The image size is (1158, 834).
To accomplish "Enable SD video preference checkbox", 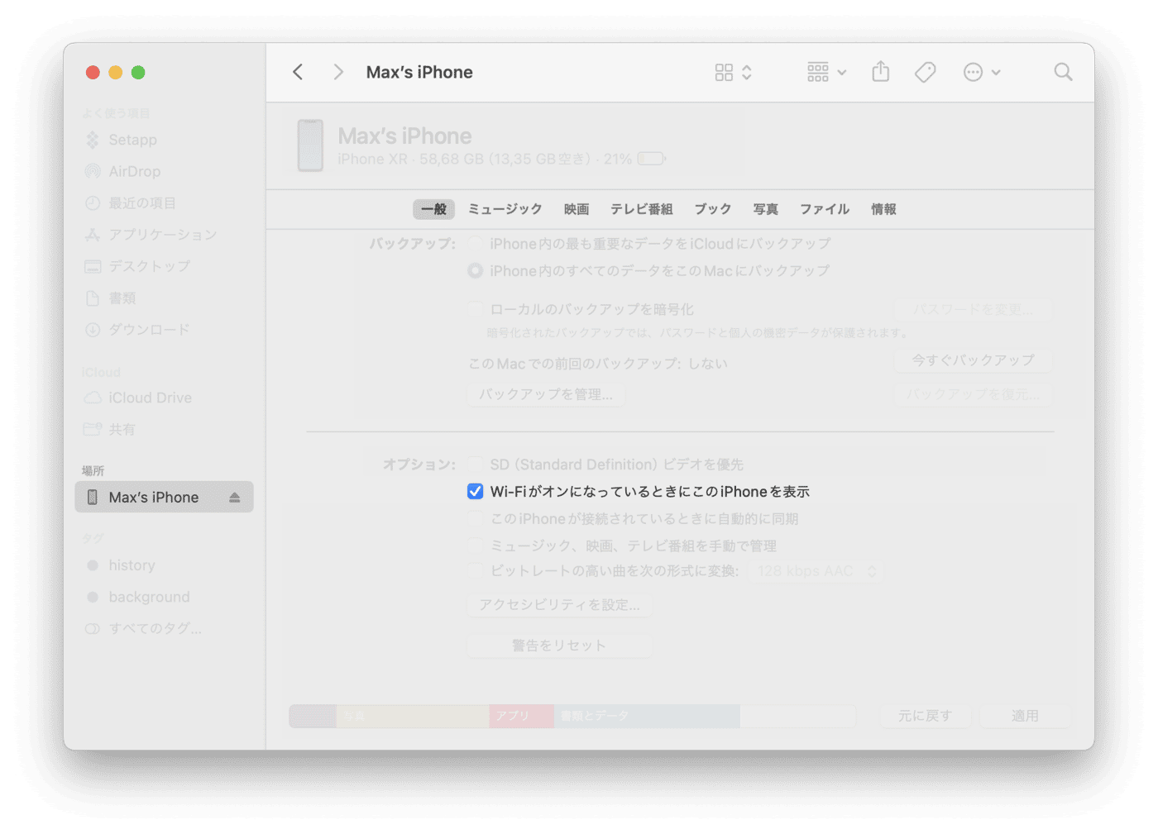I will 475,465.
